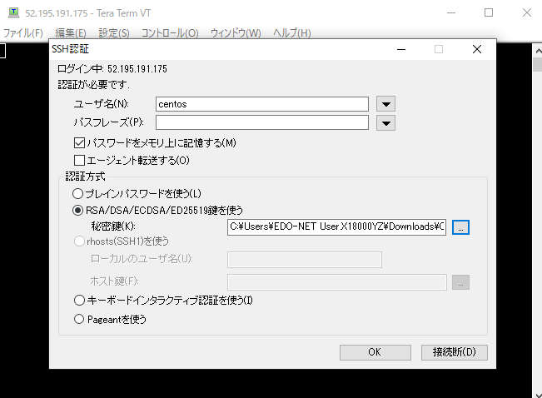Close the SSH認証 dialog

[477, 49]
